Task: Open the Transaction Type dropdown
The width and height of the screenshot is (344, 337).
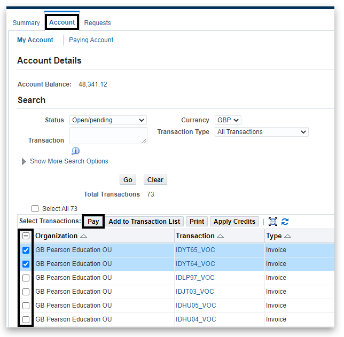Action: [x=262, y=132]
